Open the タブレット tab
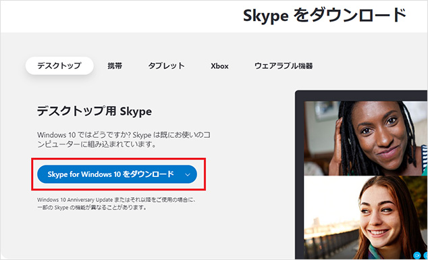This screenshot has height=260, width=428. click(167, 66)
